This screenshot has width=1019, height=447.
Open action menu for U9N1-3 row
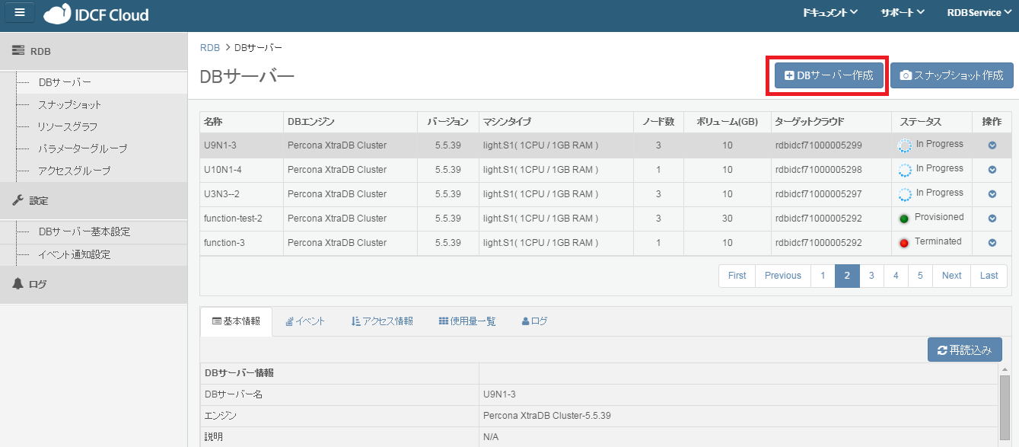tap(992, 145)
